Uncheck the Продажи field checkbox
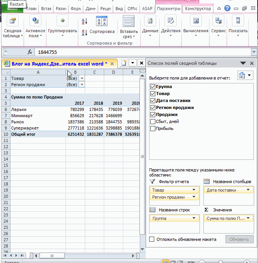This screenshot has width=258, height=263. [x=153, y=114]
